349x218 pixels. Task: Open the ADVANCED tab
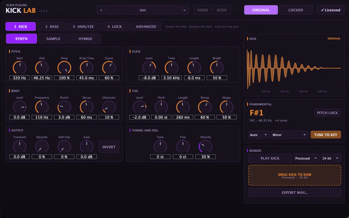(x=146, y=26)
